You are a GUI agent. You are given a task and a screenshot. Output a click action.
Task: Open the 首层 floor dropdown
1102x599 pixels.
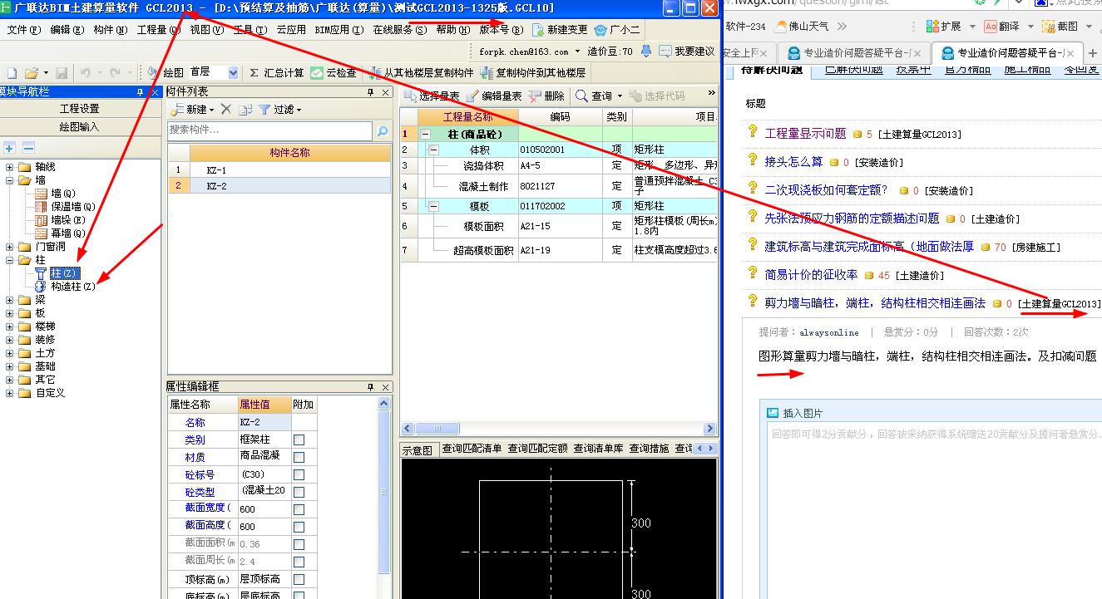[x=232, y=73]
